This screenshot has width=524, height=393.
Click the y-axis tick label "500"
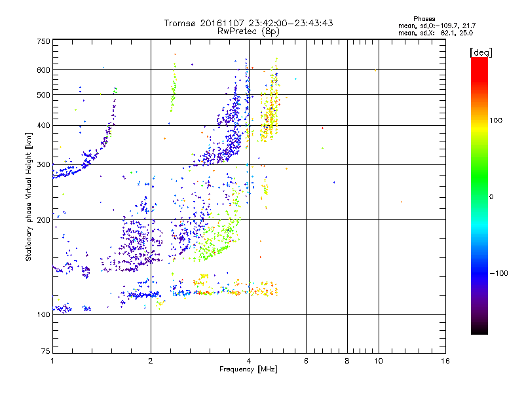43,95
